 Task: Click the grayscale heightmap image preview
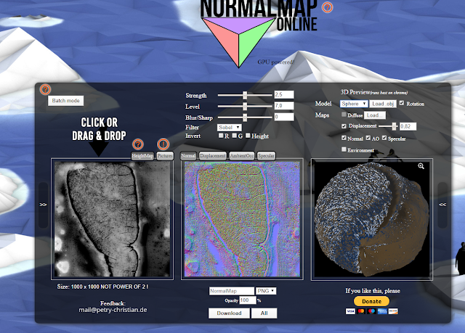coord(113,219)
